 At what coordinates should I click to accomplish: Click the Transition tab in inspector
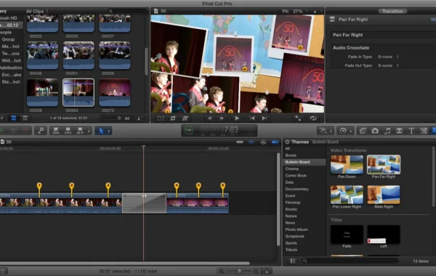392,12
